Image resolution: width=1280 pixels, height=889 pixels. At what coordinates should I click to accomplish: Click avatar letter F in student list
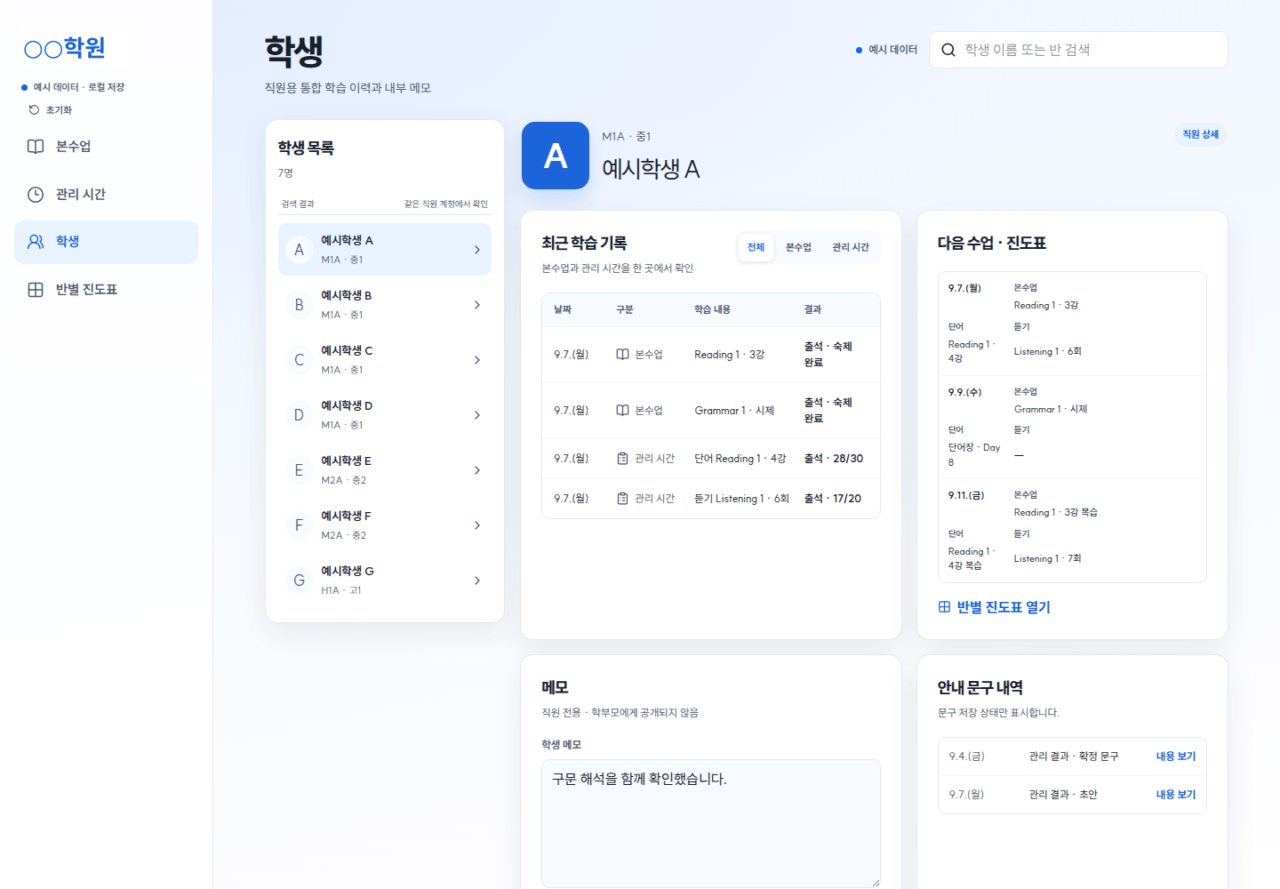300,525
